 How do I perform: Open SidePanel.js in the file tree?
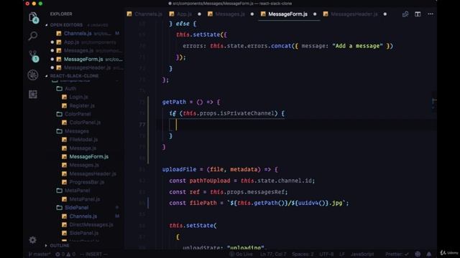(x=83, y=234)
